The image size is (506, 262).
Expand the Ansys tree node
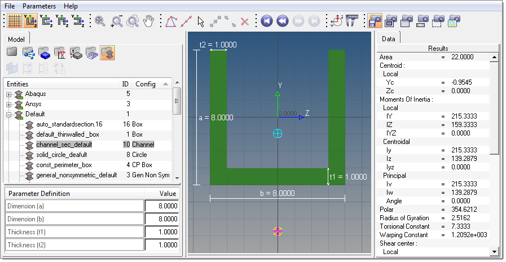coord(9,104)
